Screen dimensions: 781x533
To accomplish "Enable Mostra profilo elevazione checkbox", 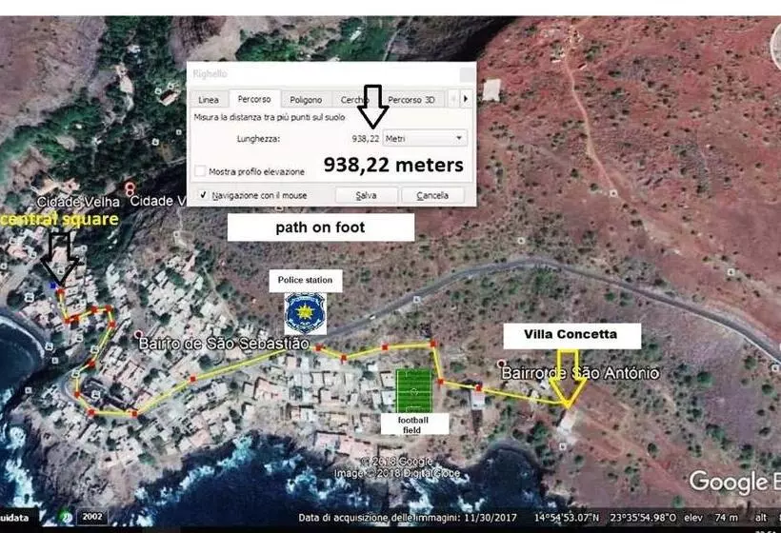I will click(x=201, y=171).
